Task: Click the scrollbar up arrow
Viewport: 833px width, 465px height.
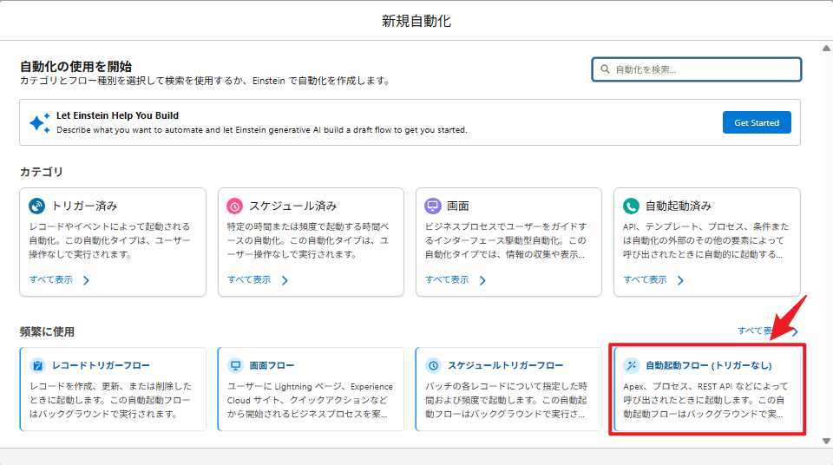Action: pos(825,49)
